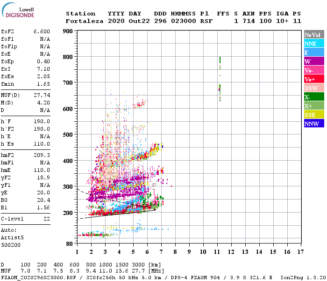Click the hmE value 110.0
The height and width of the screenshot is (281, 327).
42,170
